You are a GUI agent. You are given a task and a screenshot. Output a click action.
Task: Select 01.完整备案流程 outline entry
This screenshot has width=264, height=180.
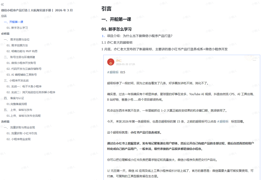[17, 104]
